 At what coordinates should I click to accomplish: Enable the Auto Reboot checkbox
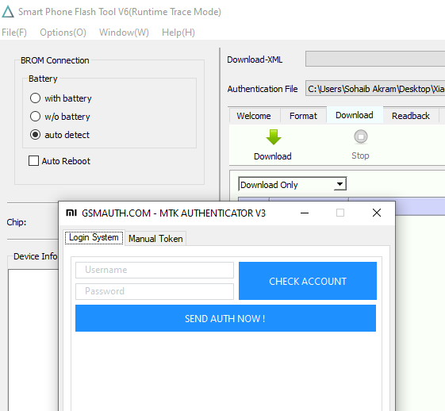point(33,160)
